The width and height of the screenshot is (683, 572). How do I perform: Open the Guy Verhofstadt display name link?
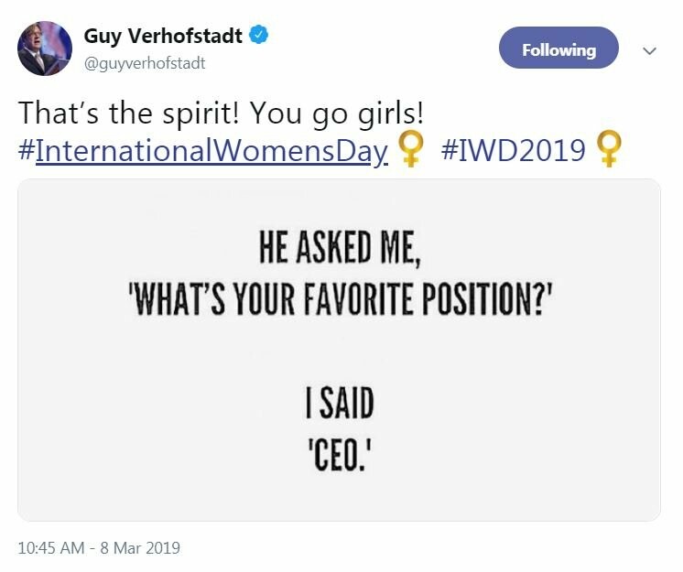click(164, 37)
